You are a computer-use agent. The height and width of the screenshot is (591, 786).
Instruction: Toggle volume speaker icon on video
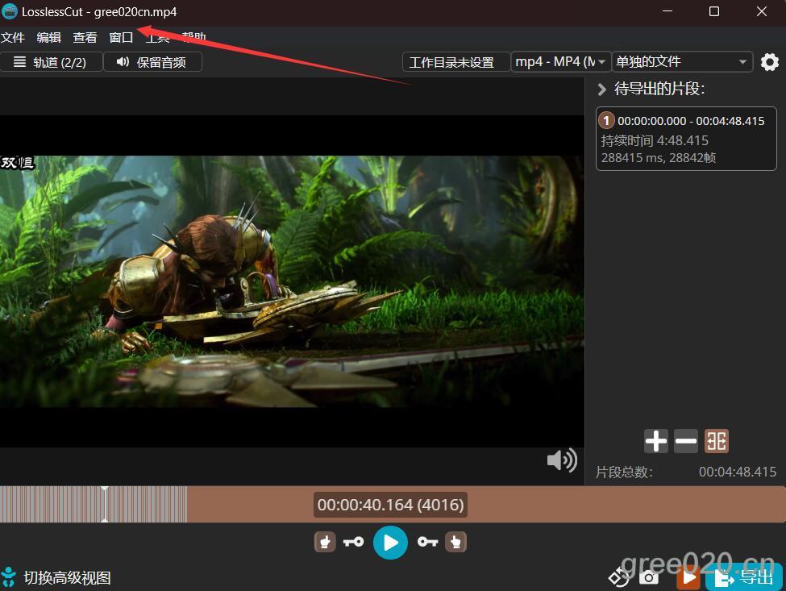[561, 460]
